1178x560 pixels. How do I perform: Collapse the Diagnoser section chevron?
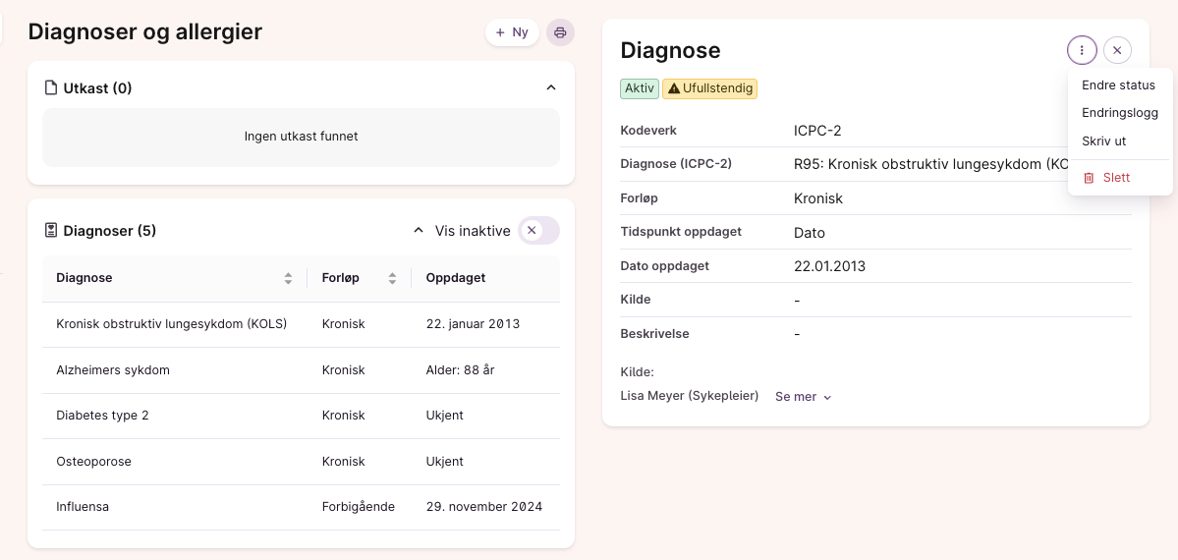coord(418,231)
